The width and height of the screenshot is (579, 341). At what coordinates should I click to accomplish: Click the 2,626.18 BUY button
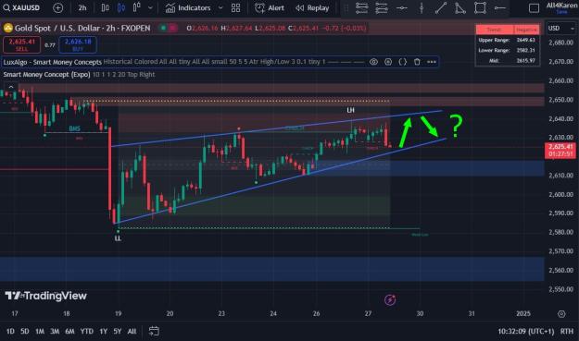[78, 44]
